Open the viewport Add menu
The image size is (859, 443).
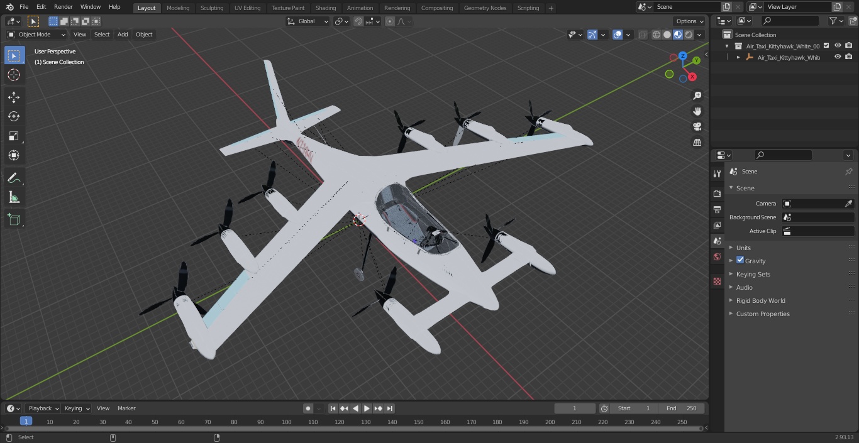(x=123, y=35)
